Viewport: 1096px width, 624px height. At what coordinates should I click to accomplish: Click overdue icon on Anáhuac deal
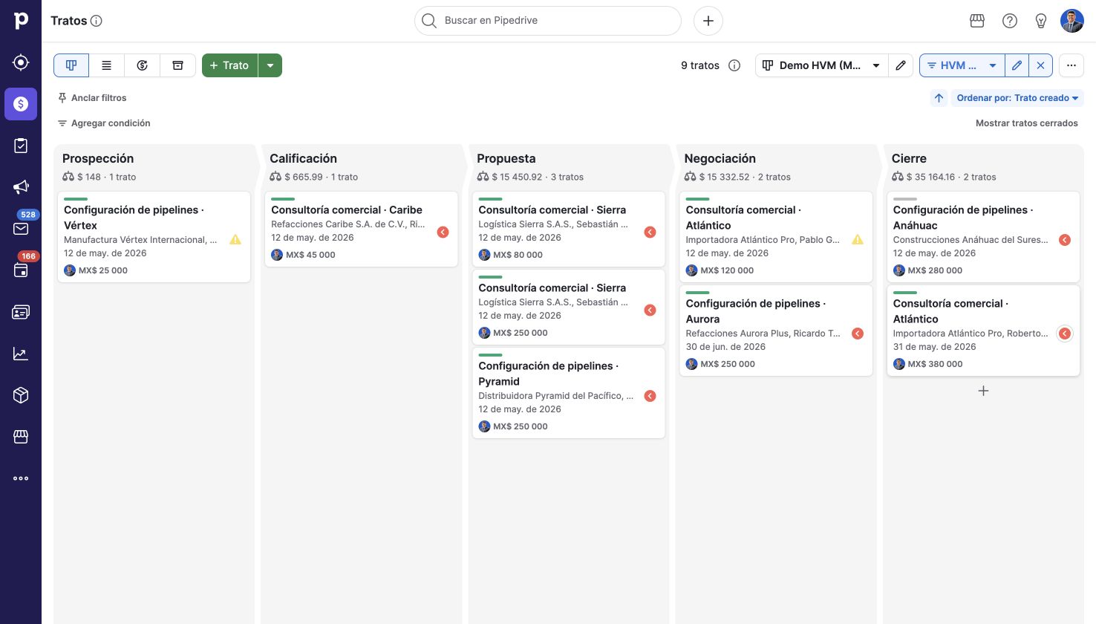1064,240
